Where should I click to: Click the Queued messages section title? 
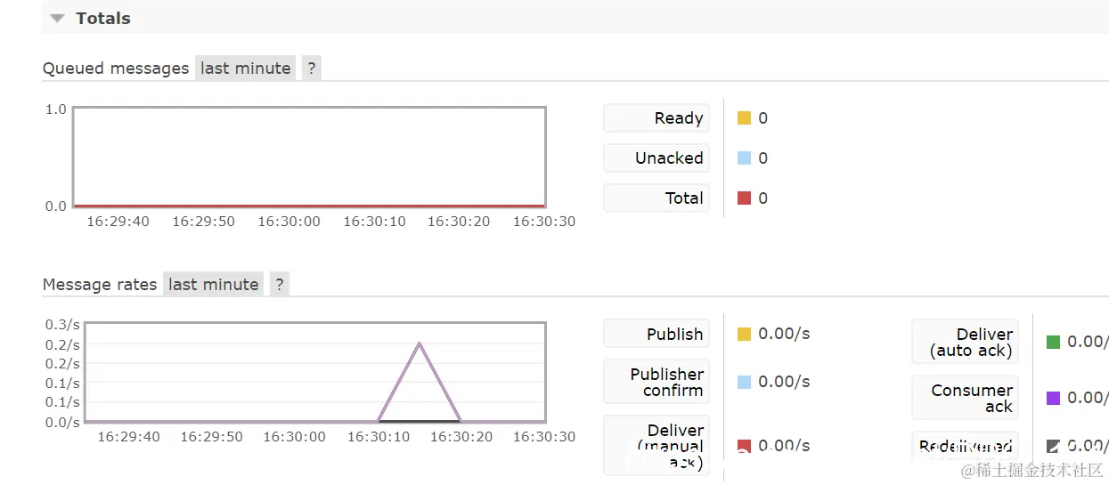click(x=116, y=69)
